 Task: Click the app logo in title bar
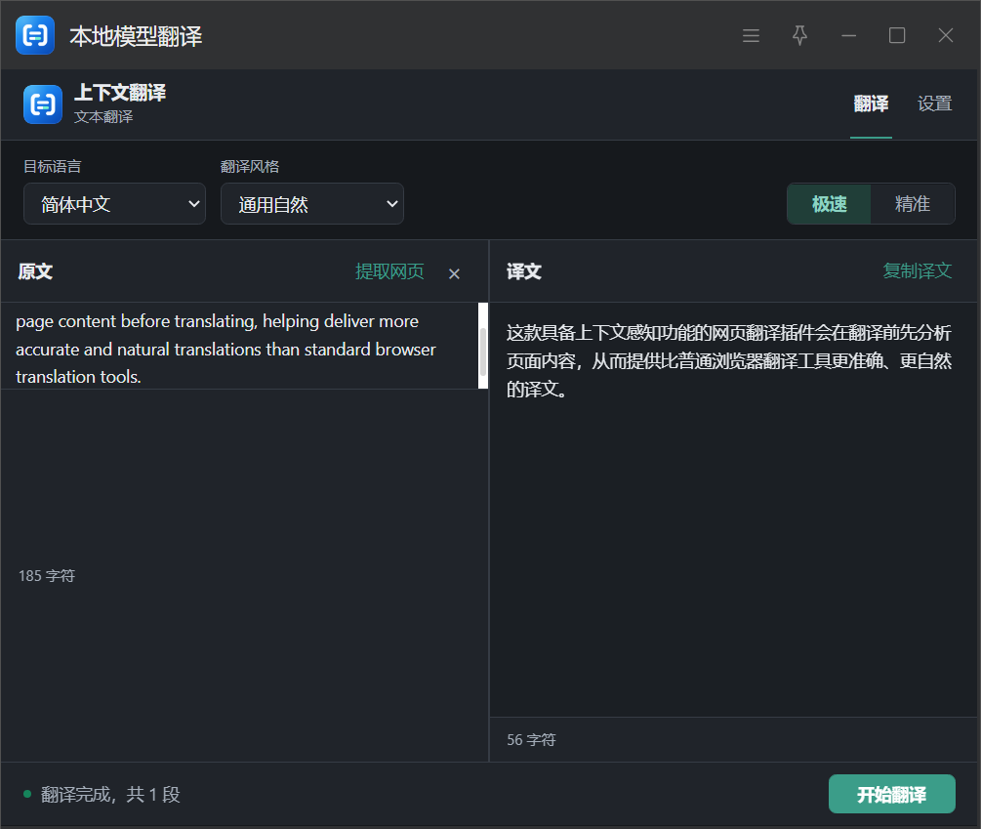(x=35, y=36)
